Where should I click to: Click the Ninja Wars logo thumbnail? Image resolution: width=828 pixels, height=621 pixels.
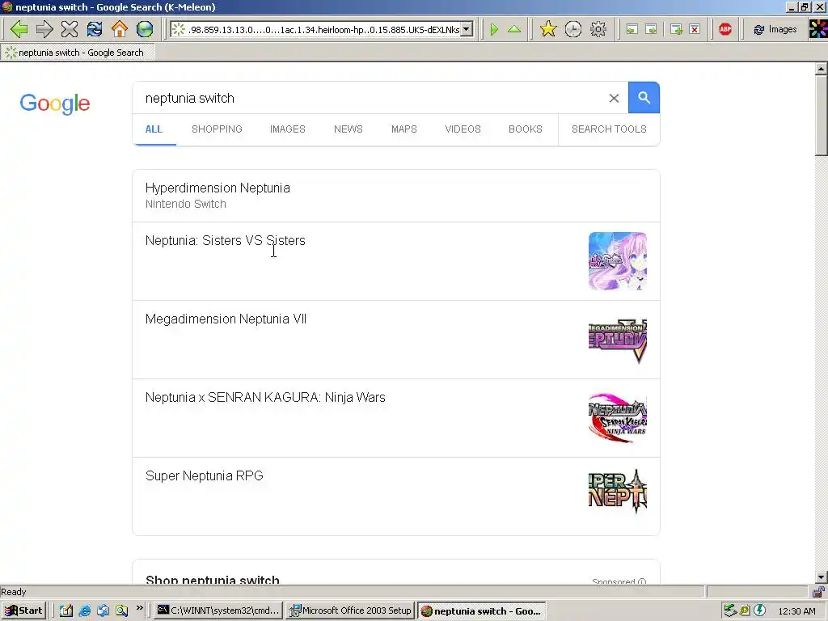click(617, 418)
